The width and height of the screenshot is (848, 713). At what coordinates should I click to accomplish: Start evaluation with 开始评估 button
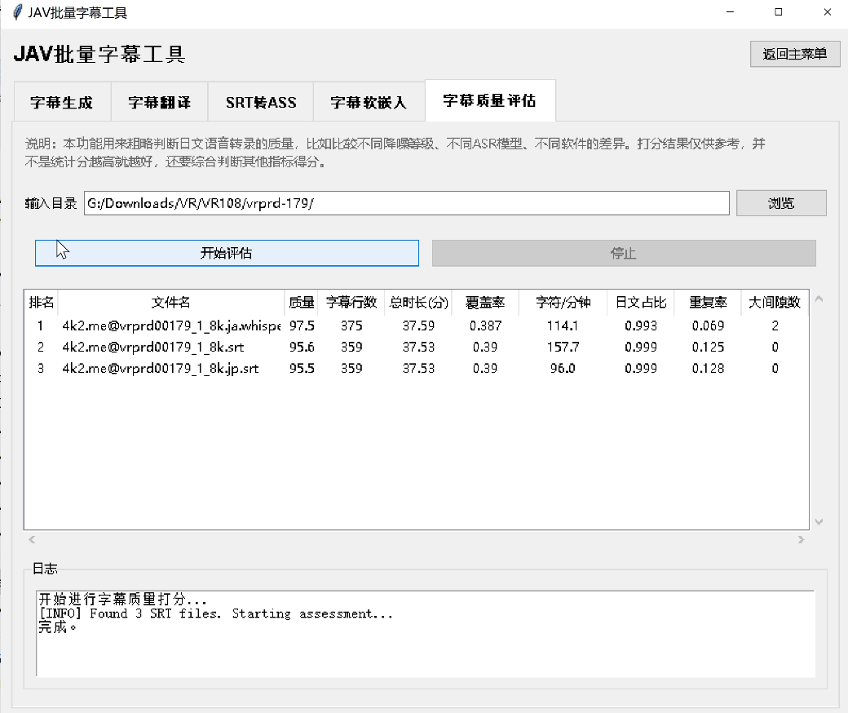[227, 253]
